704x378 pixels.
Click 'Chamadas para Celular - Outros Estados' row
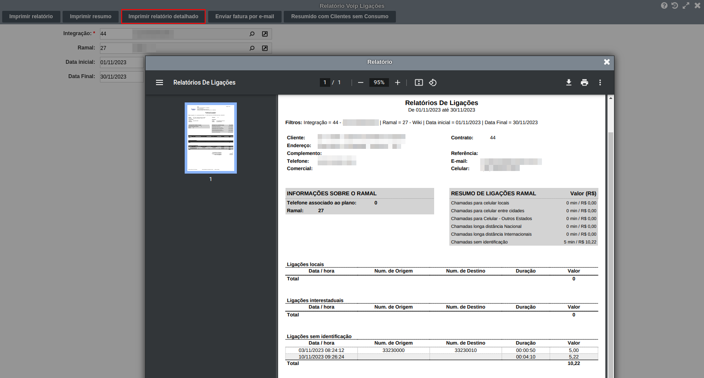click(524, 219)
